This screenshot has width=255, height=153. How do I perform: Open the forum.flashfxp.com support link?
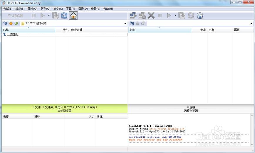coord(167,129)
